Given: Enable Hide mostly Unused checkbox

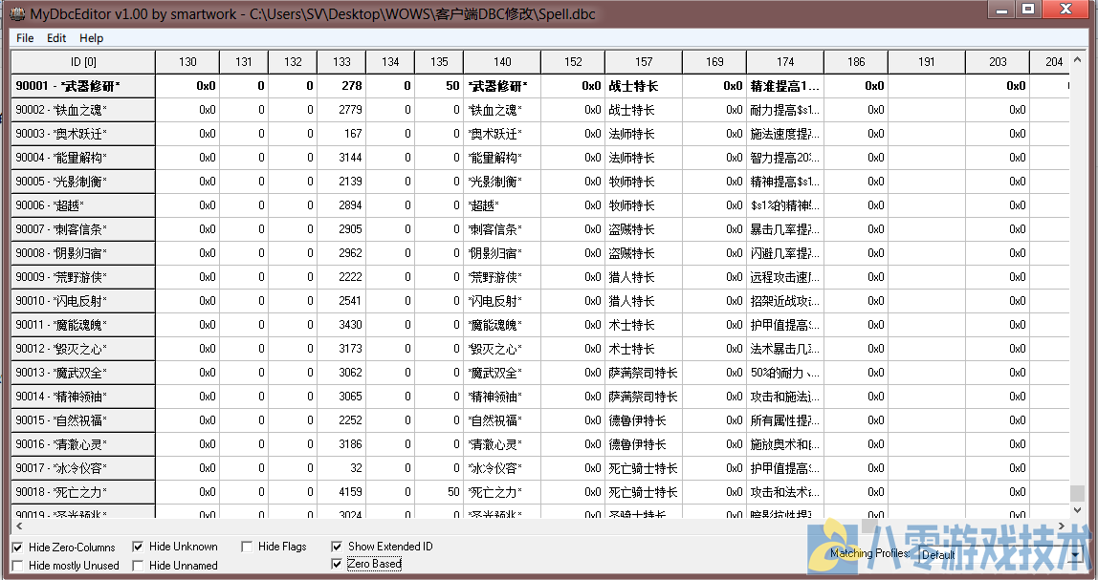Looking at the screenshot, I should point(18,566).
